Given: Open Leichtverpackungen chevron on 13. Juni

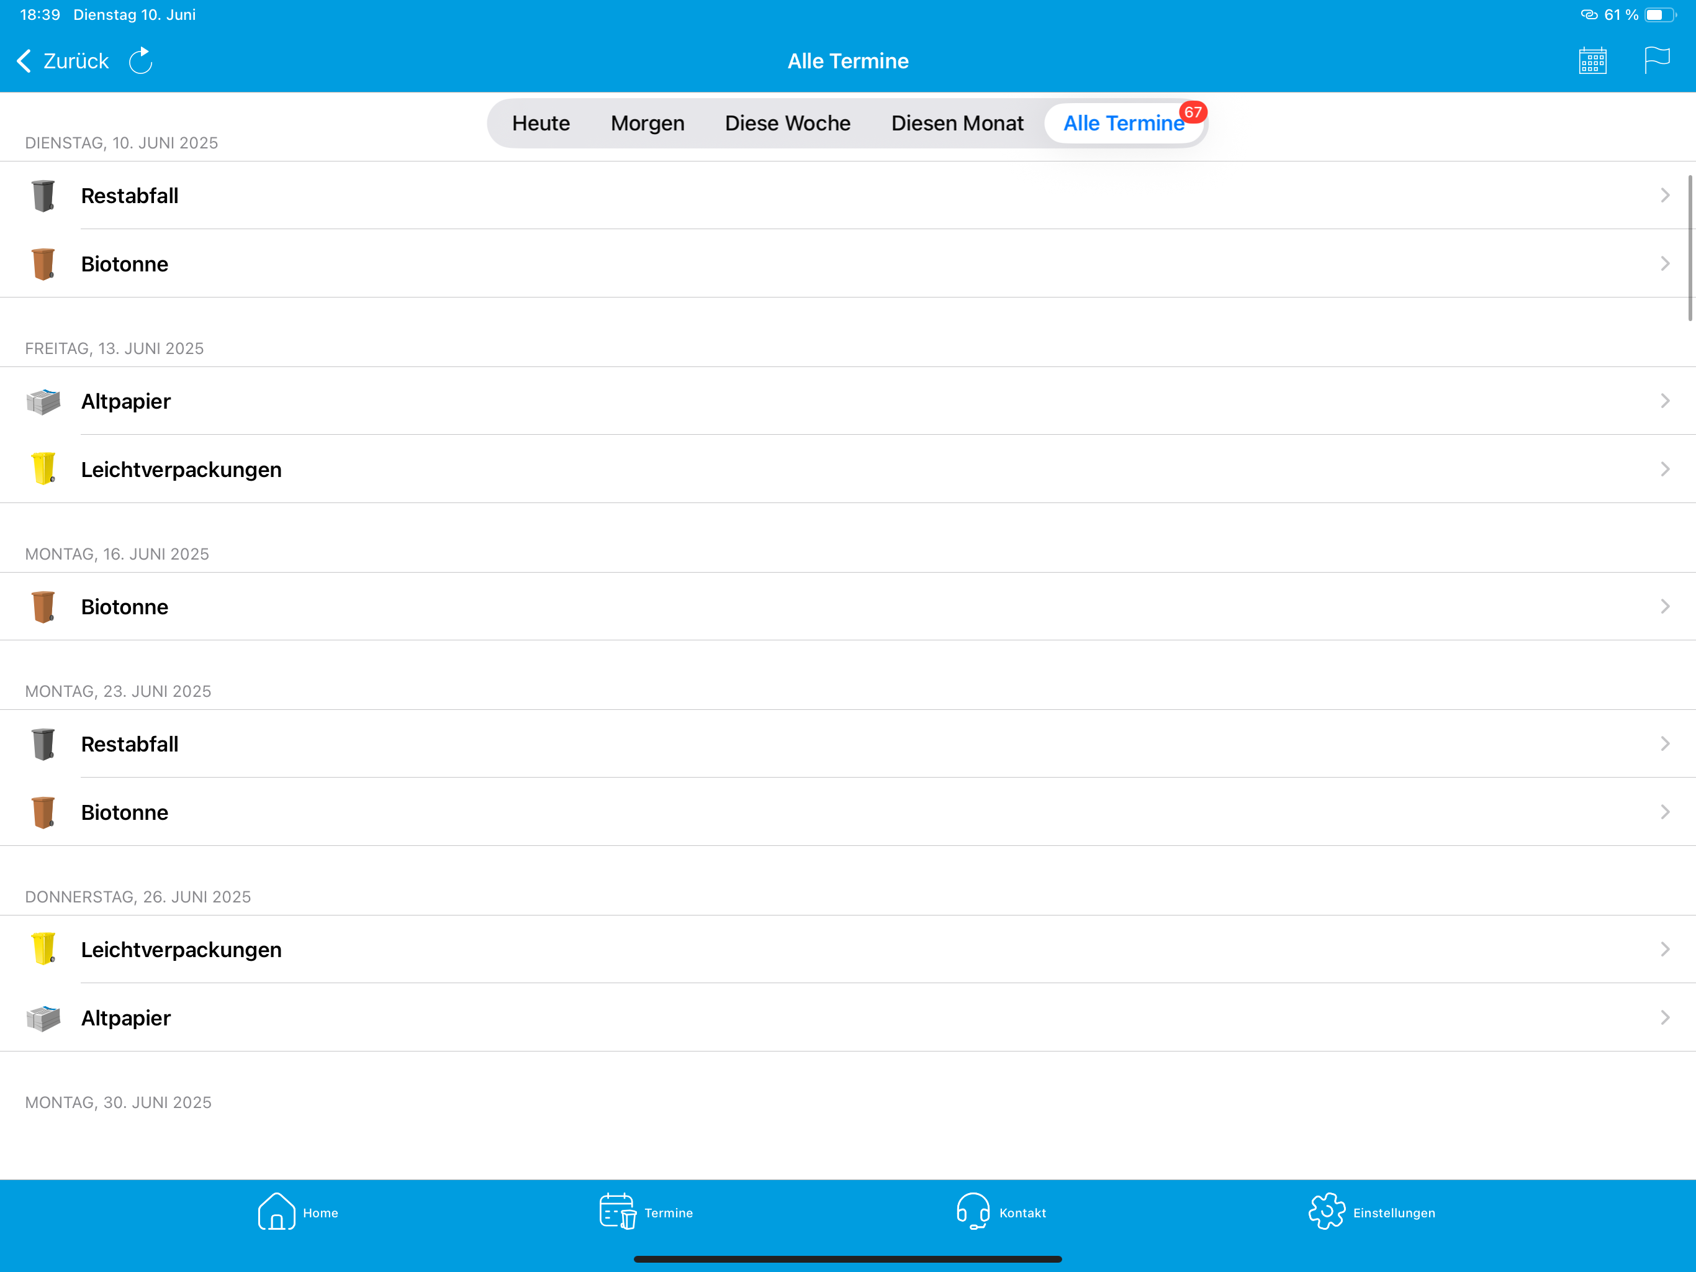Looking at the screenshot, I should (1666, 469).
